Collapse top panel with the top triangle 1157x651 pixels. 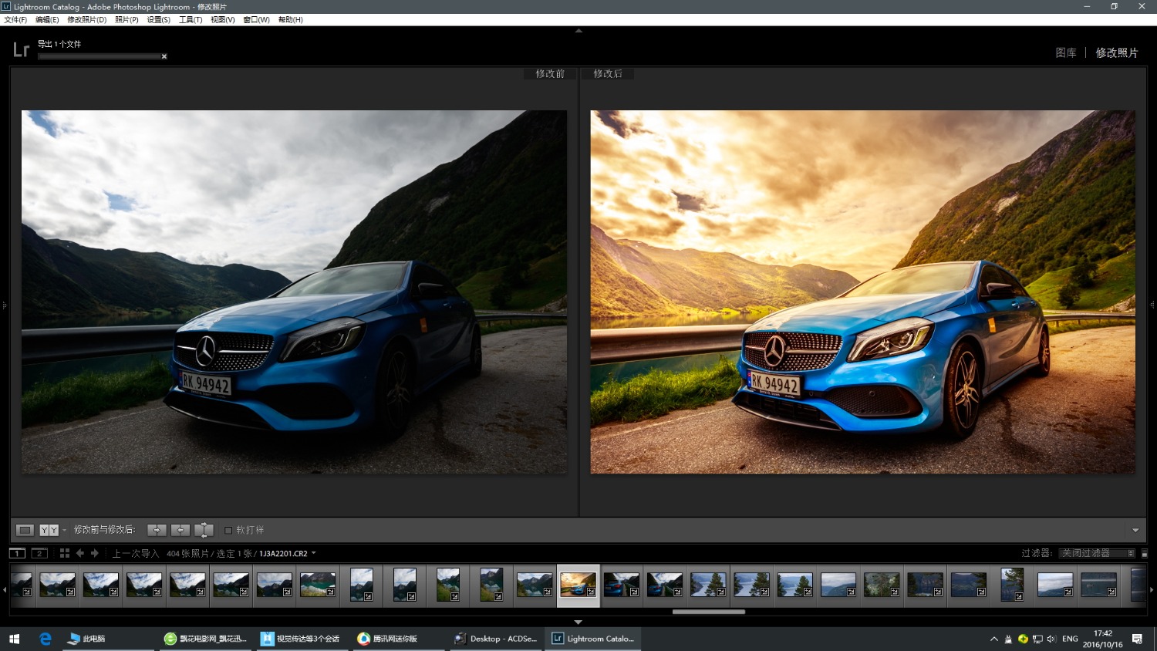tap(578, 31)
